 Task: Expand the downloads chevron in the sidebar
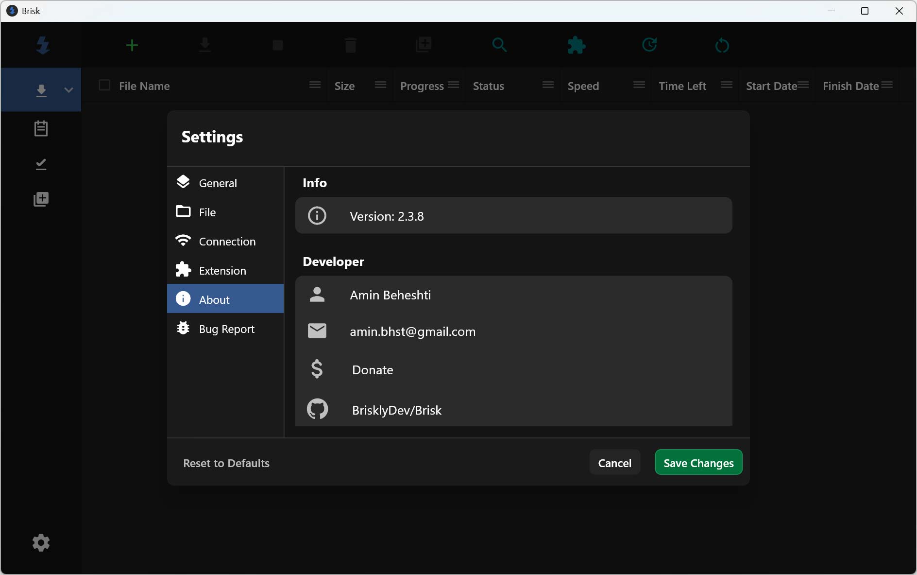click(68, 90)
